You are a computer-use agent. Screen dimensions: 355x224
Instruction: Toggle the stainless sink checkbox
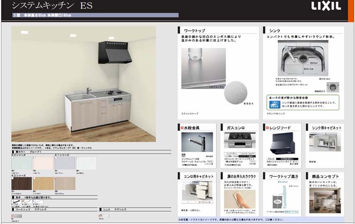tap(100, 216)
